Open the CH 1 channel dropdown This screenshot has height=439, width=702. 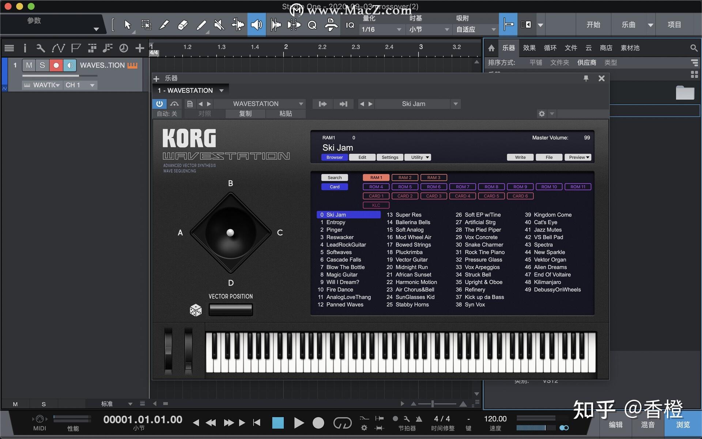(x=80, y=85)
